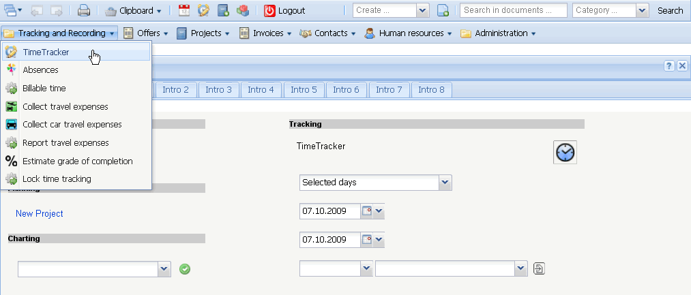Expand the Charting combo box dropdown
The image size is (691, 295).
point(164,269)
